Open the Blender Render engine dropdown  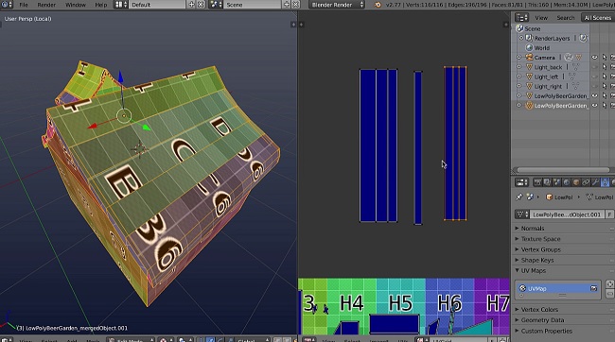(x=338, y=5)
